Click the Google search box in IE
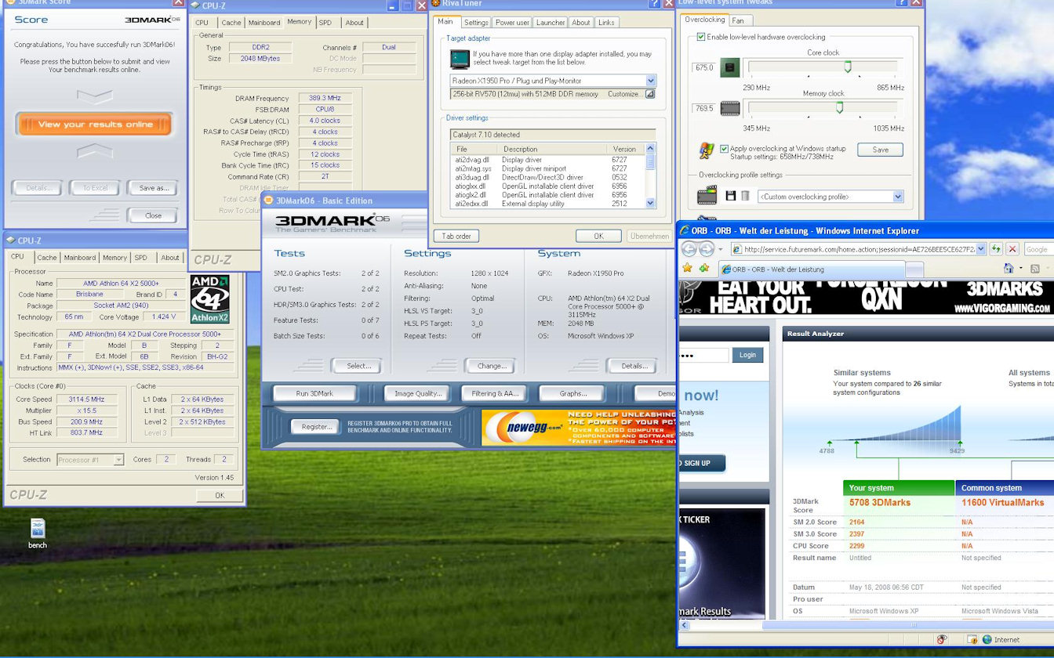This screenshot has width=1054, height=658. click(1038, 249)
